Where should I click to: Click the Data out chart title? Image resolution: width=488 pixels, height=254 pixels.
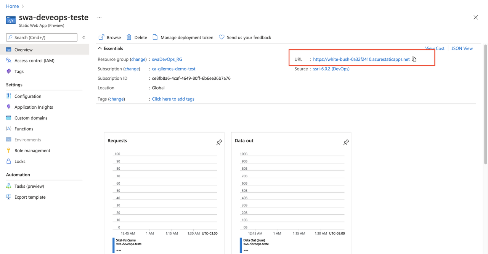pyautogui.click(x=244, y=141)
